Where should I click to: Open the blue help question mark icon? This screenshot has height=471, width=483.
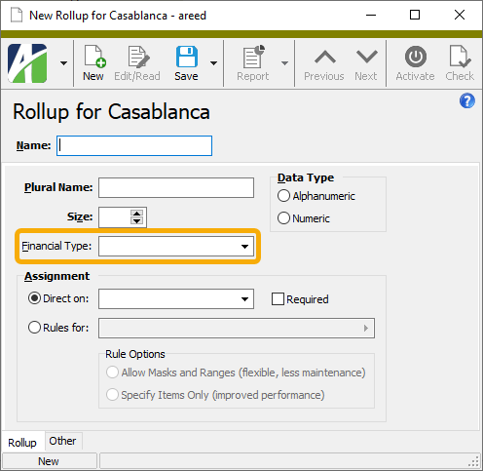point(467,100)
